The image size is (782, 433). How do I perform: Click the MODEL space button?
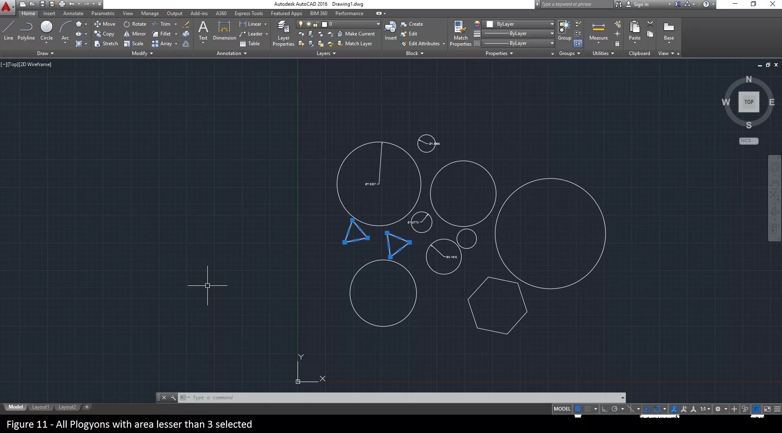pos(562,409)
